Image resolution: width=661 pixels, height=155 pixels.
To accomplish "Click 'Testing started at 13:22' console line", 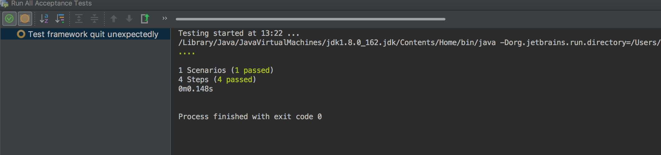I will click(x=239, y=33).
